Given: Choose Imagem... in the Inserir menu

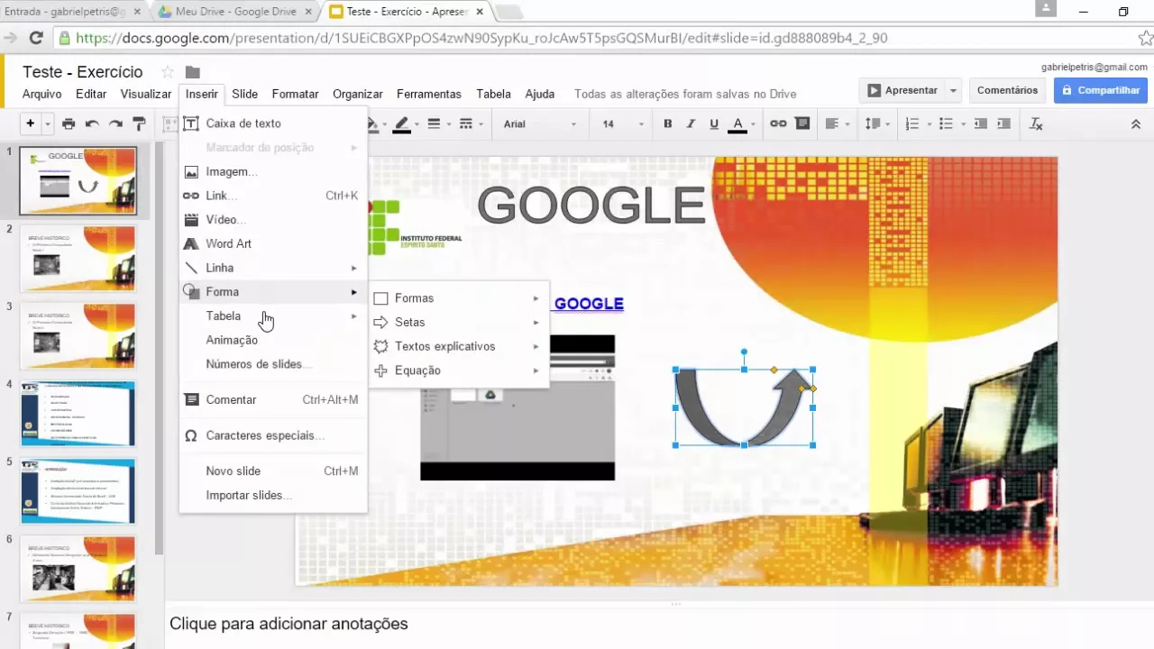Looking at the screenshot, I should click(273, 171).
